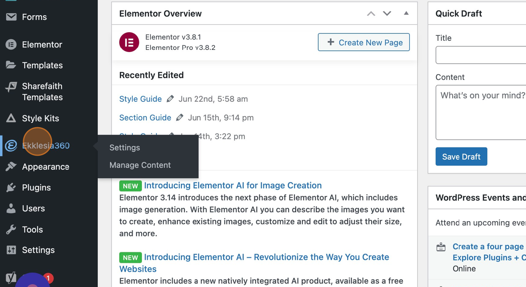Click the Plugins plug icon
The height and width of the screenshot is (287, 526).
point(11,187)
